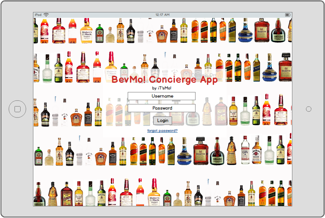Tap the battery icon in status bar

click(x=287, y=15)
